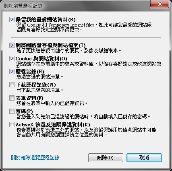The width and height of the screenshot is (172, 171).
Task: Click the 保留我的最愛網站資料(R) label text
Action: pos(46,20)
